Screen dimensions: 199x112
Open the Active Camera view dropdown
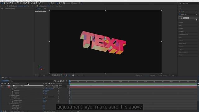click(164, 75)
